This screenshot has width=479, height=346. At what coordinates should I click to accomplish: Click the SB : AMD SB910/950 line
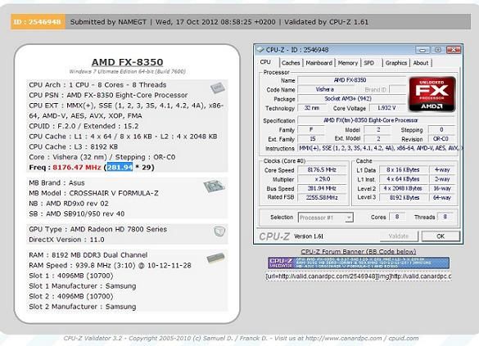click(77, 213)
